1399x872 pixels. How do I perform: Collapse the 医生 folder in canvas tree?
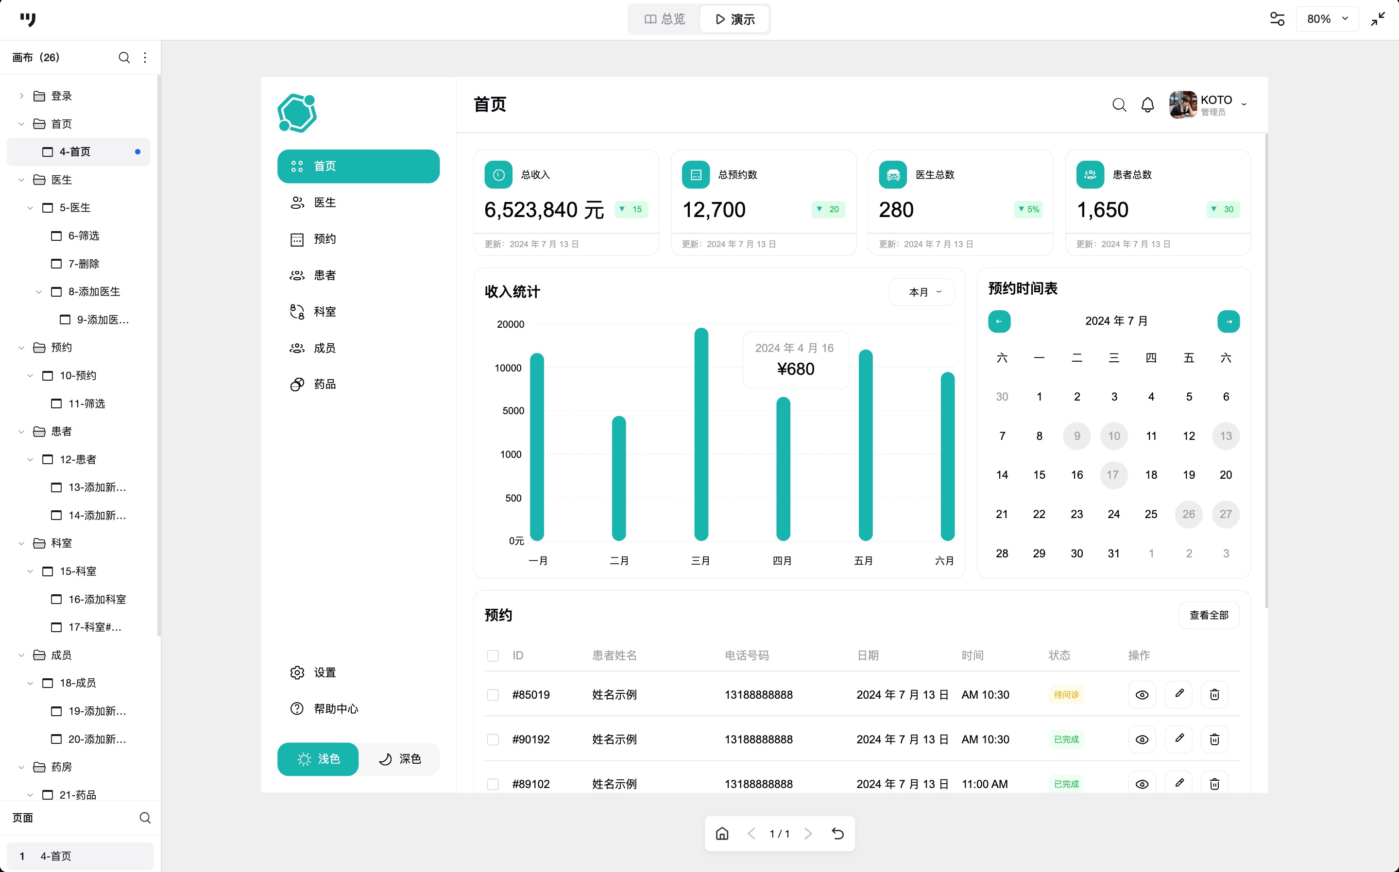[x=21, y=180]
